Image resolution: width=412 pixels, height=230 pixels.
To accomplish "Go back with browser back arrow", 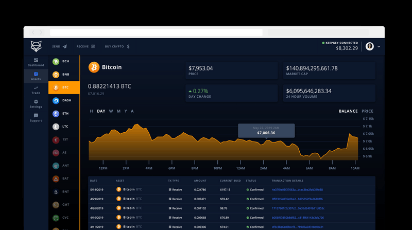I will click(33, 32).
